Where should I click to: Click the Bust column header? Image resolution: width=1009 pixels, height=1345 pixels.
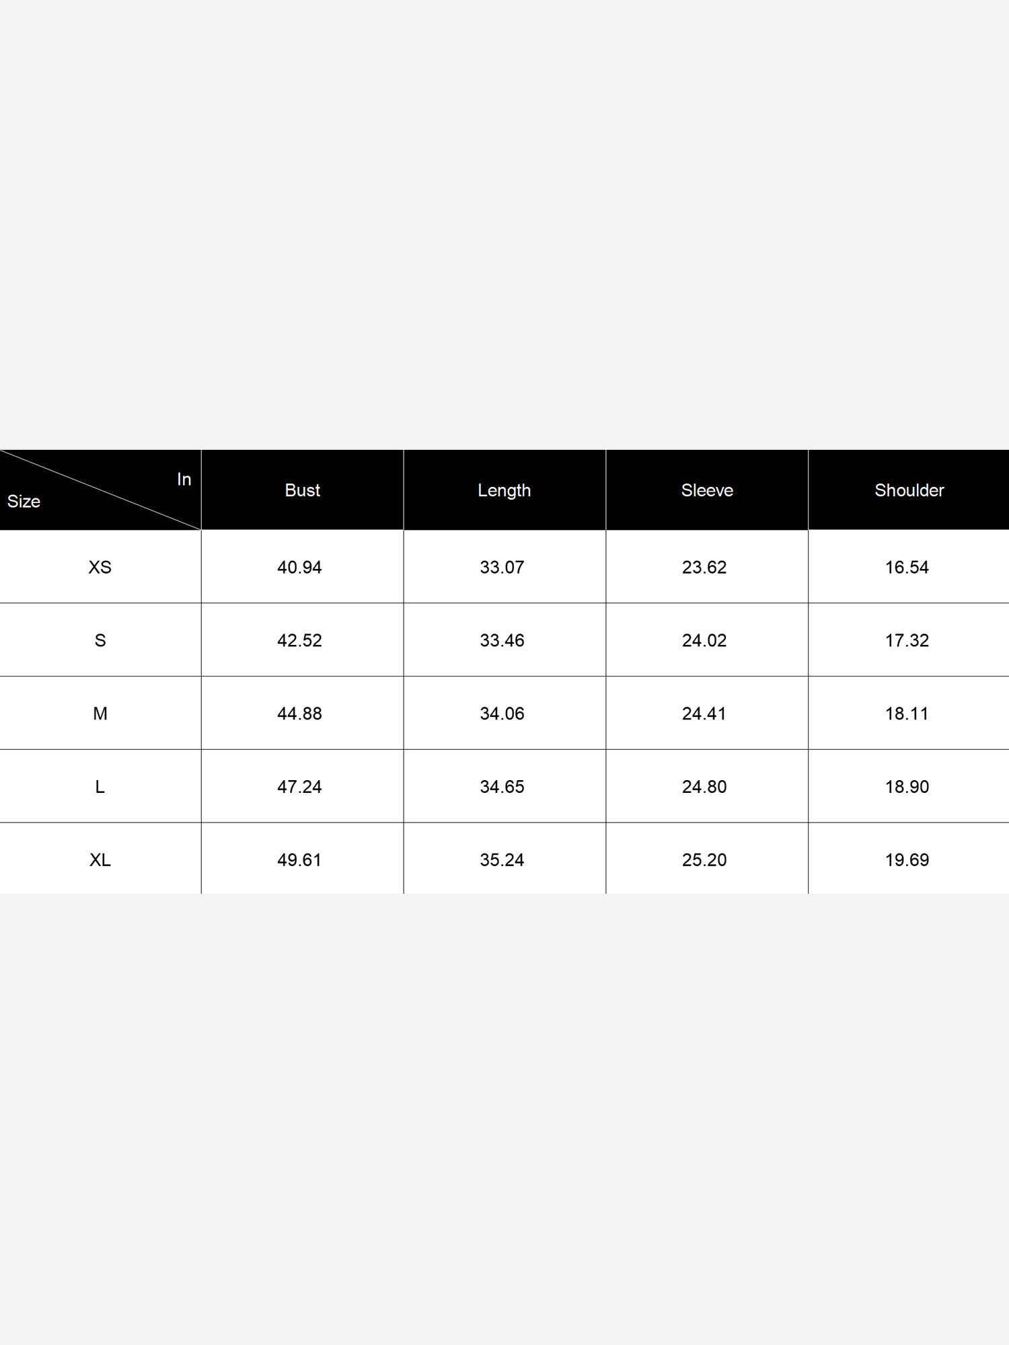[x=302, y=490]
